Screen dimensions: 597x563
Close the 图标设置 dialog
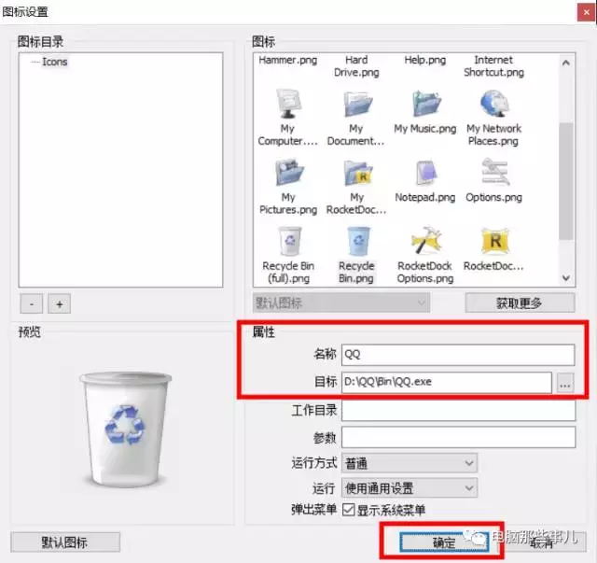[586, 12]
